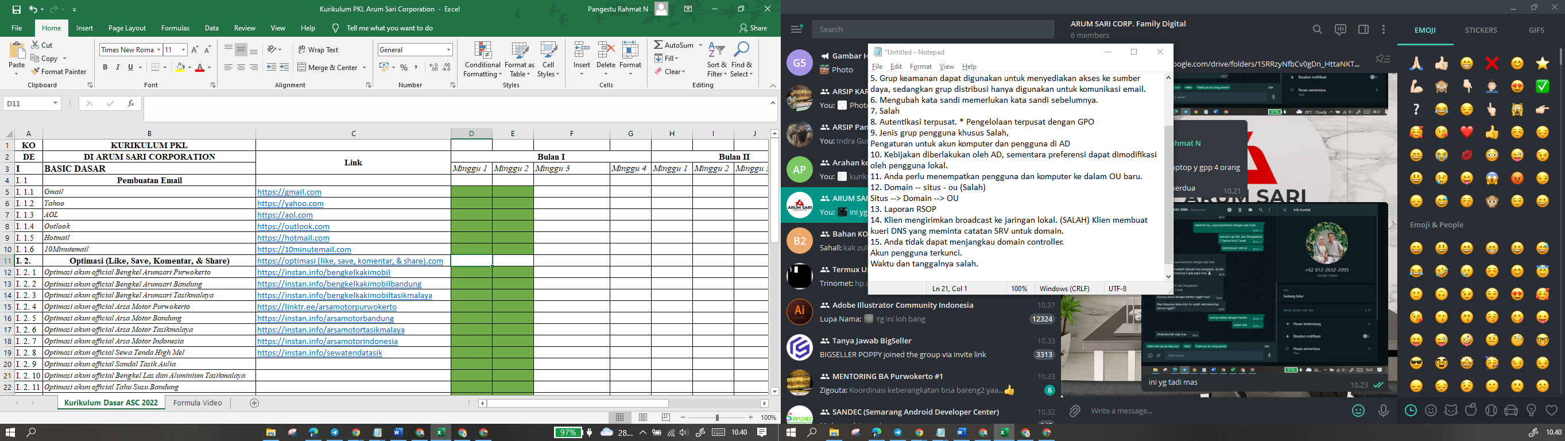
Task: Click Decrease Font Size icon
Action: pyautogui.click(x=207, y=50)
